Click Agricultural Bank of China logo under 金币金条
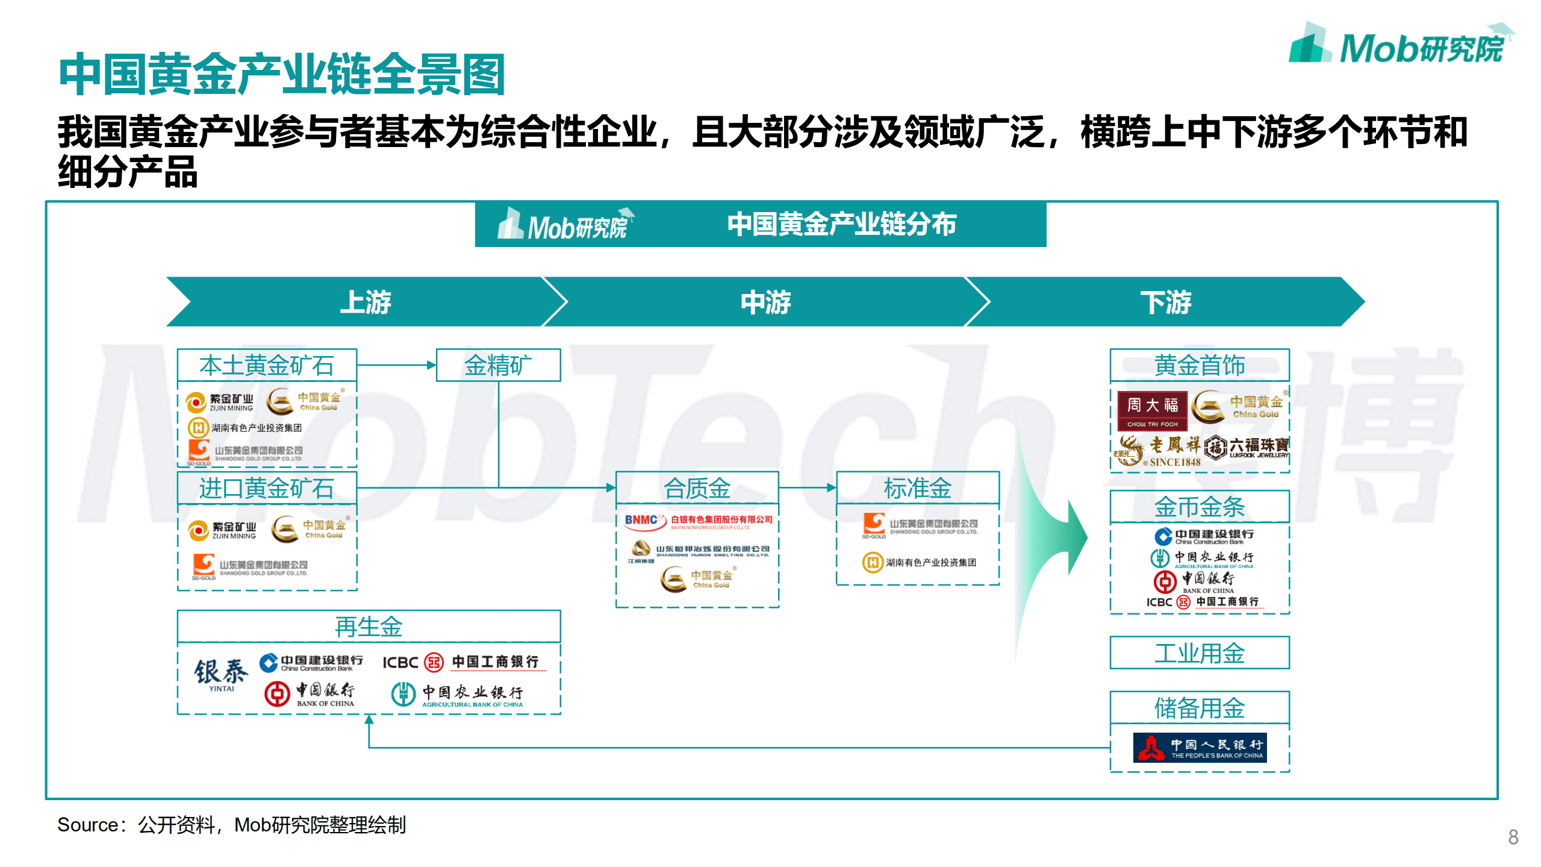 [1202, 559]
